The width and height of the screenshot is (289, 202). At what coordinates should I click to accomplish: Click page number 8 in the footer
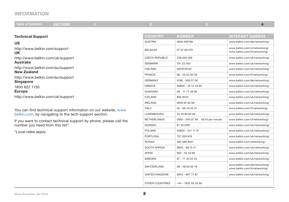[144, 194]
